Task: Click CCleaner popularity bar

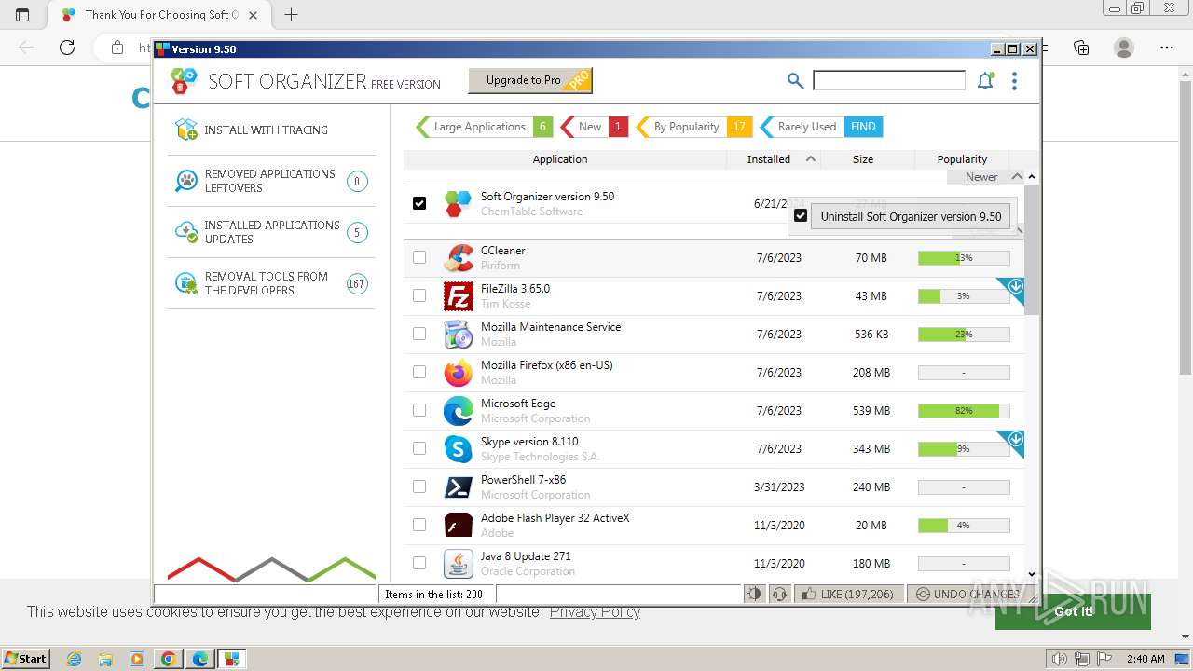Action: point(964,257)
